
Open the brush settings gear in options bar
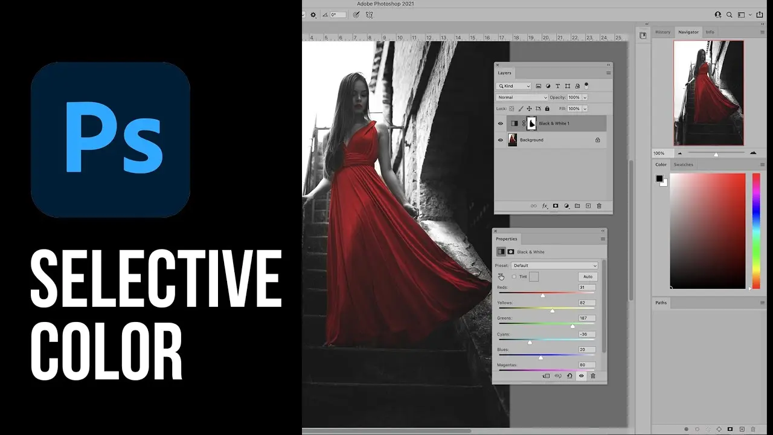click(313, 14)
